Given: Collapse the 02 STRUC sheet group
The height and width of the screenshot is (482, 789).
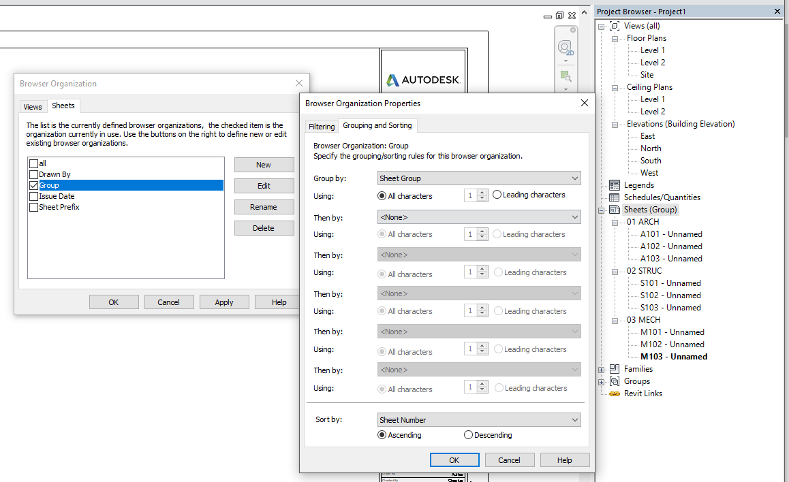Looking at the screenshot, I should pos(615,272).
